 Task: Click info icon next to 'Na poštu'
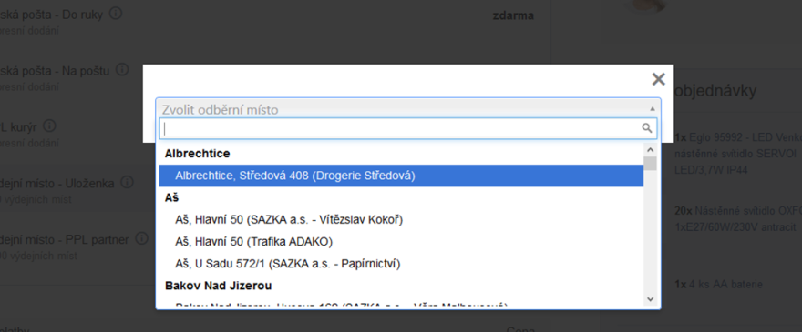click(122, 69)
